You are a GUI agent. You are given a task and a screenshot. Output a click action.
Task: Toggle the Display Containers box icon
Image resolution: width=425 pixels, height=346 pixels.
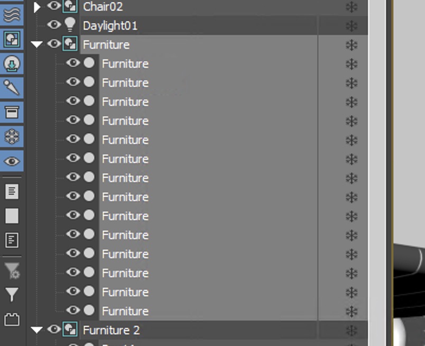pyautogui.click(x=12, y=112)
